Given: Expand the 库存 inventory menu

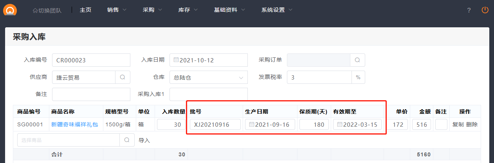Looking at the screenshot, I should [188, 10].
